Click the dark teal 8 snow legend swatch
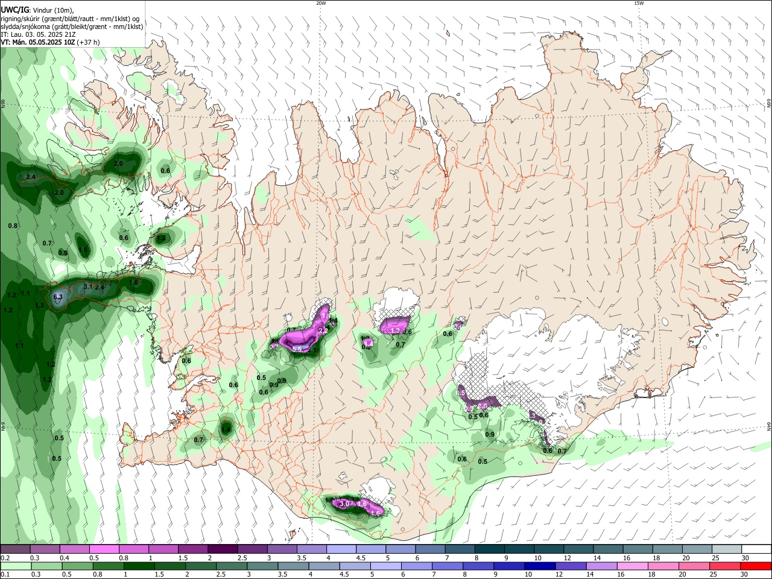 coord(489,549)
